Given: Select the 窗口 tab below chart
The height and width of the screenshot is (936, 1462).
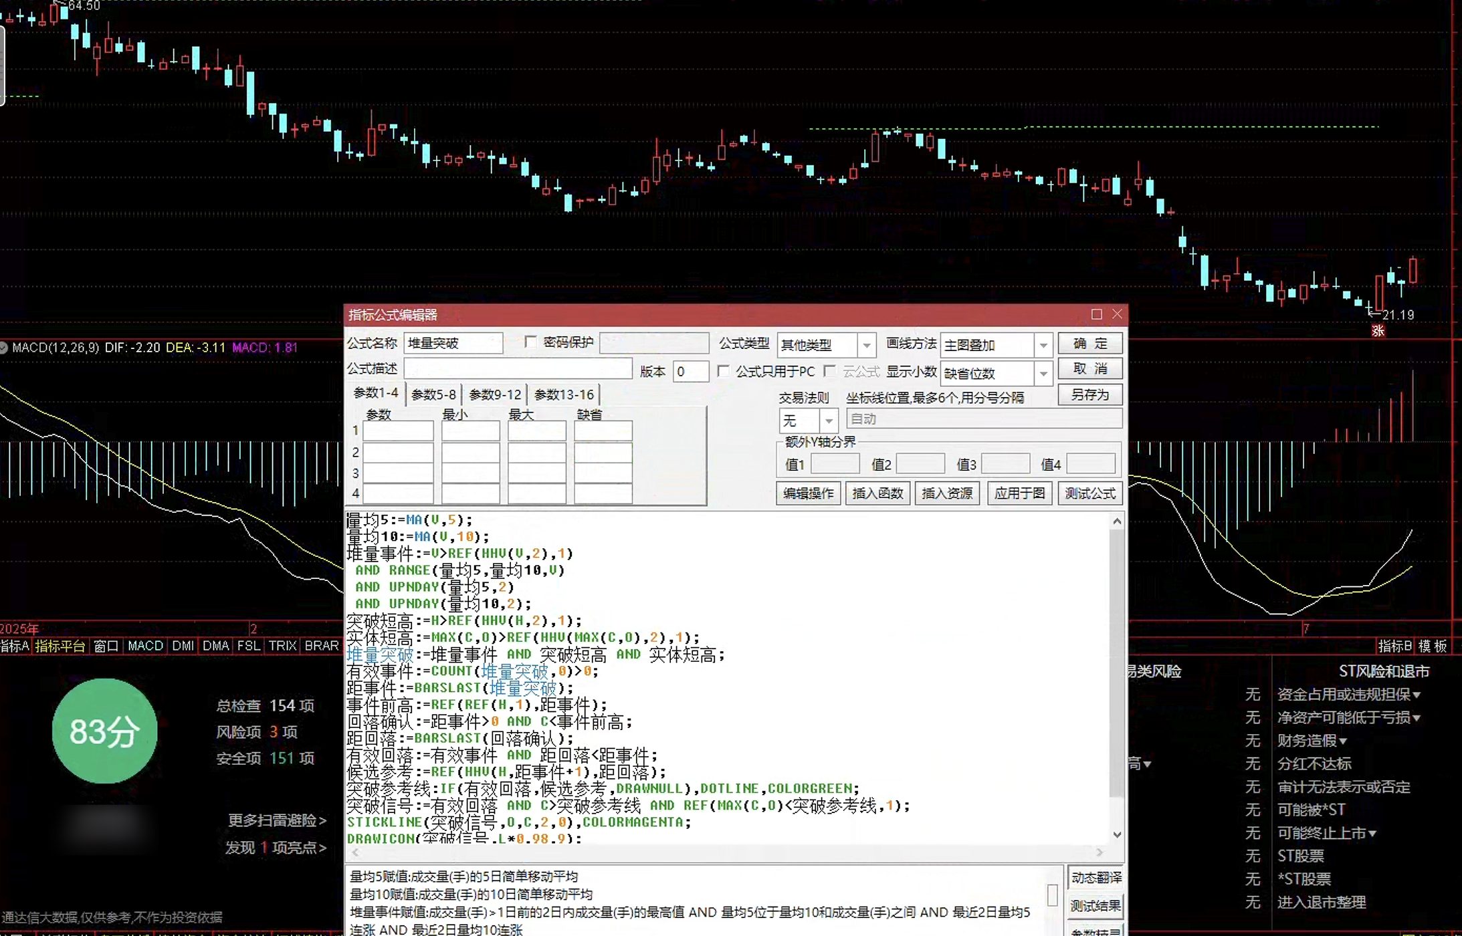Looking at the screenshot, I should coord(106,646).
